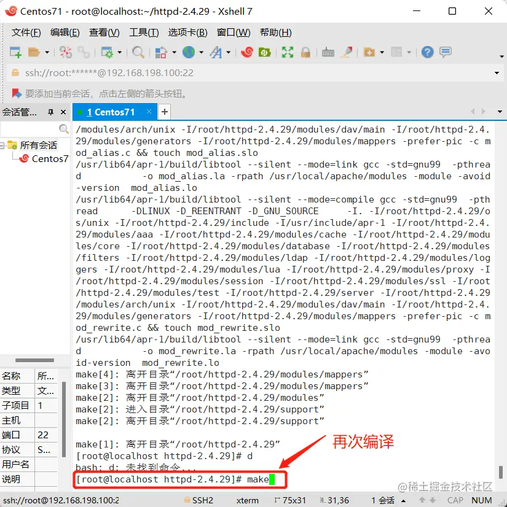
Task: Open the 窗口(W) menu
Action: [x=234, y=33]
